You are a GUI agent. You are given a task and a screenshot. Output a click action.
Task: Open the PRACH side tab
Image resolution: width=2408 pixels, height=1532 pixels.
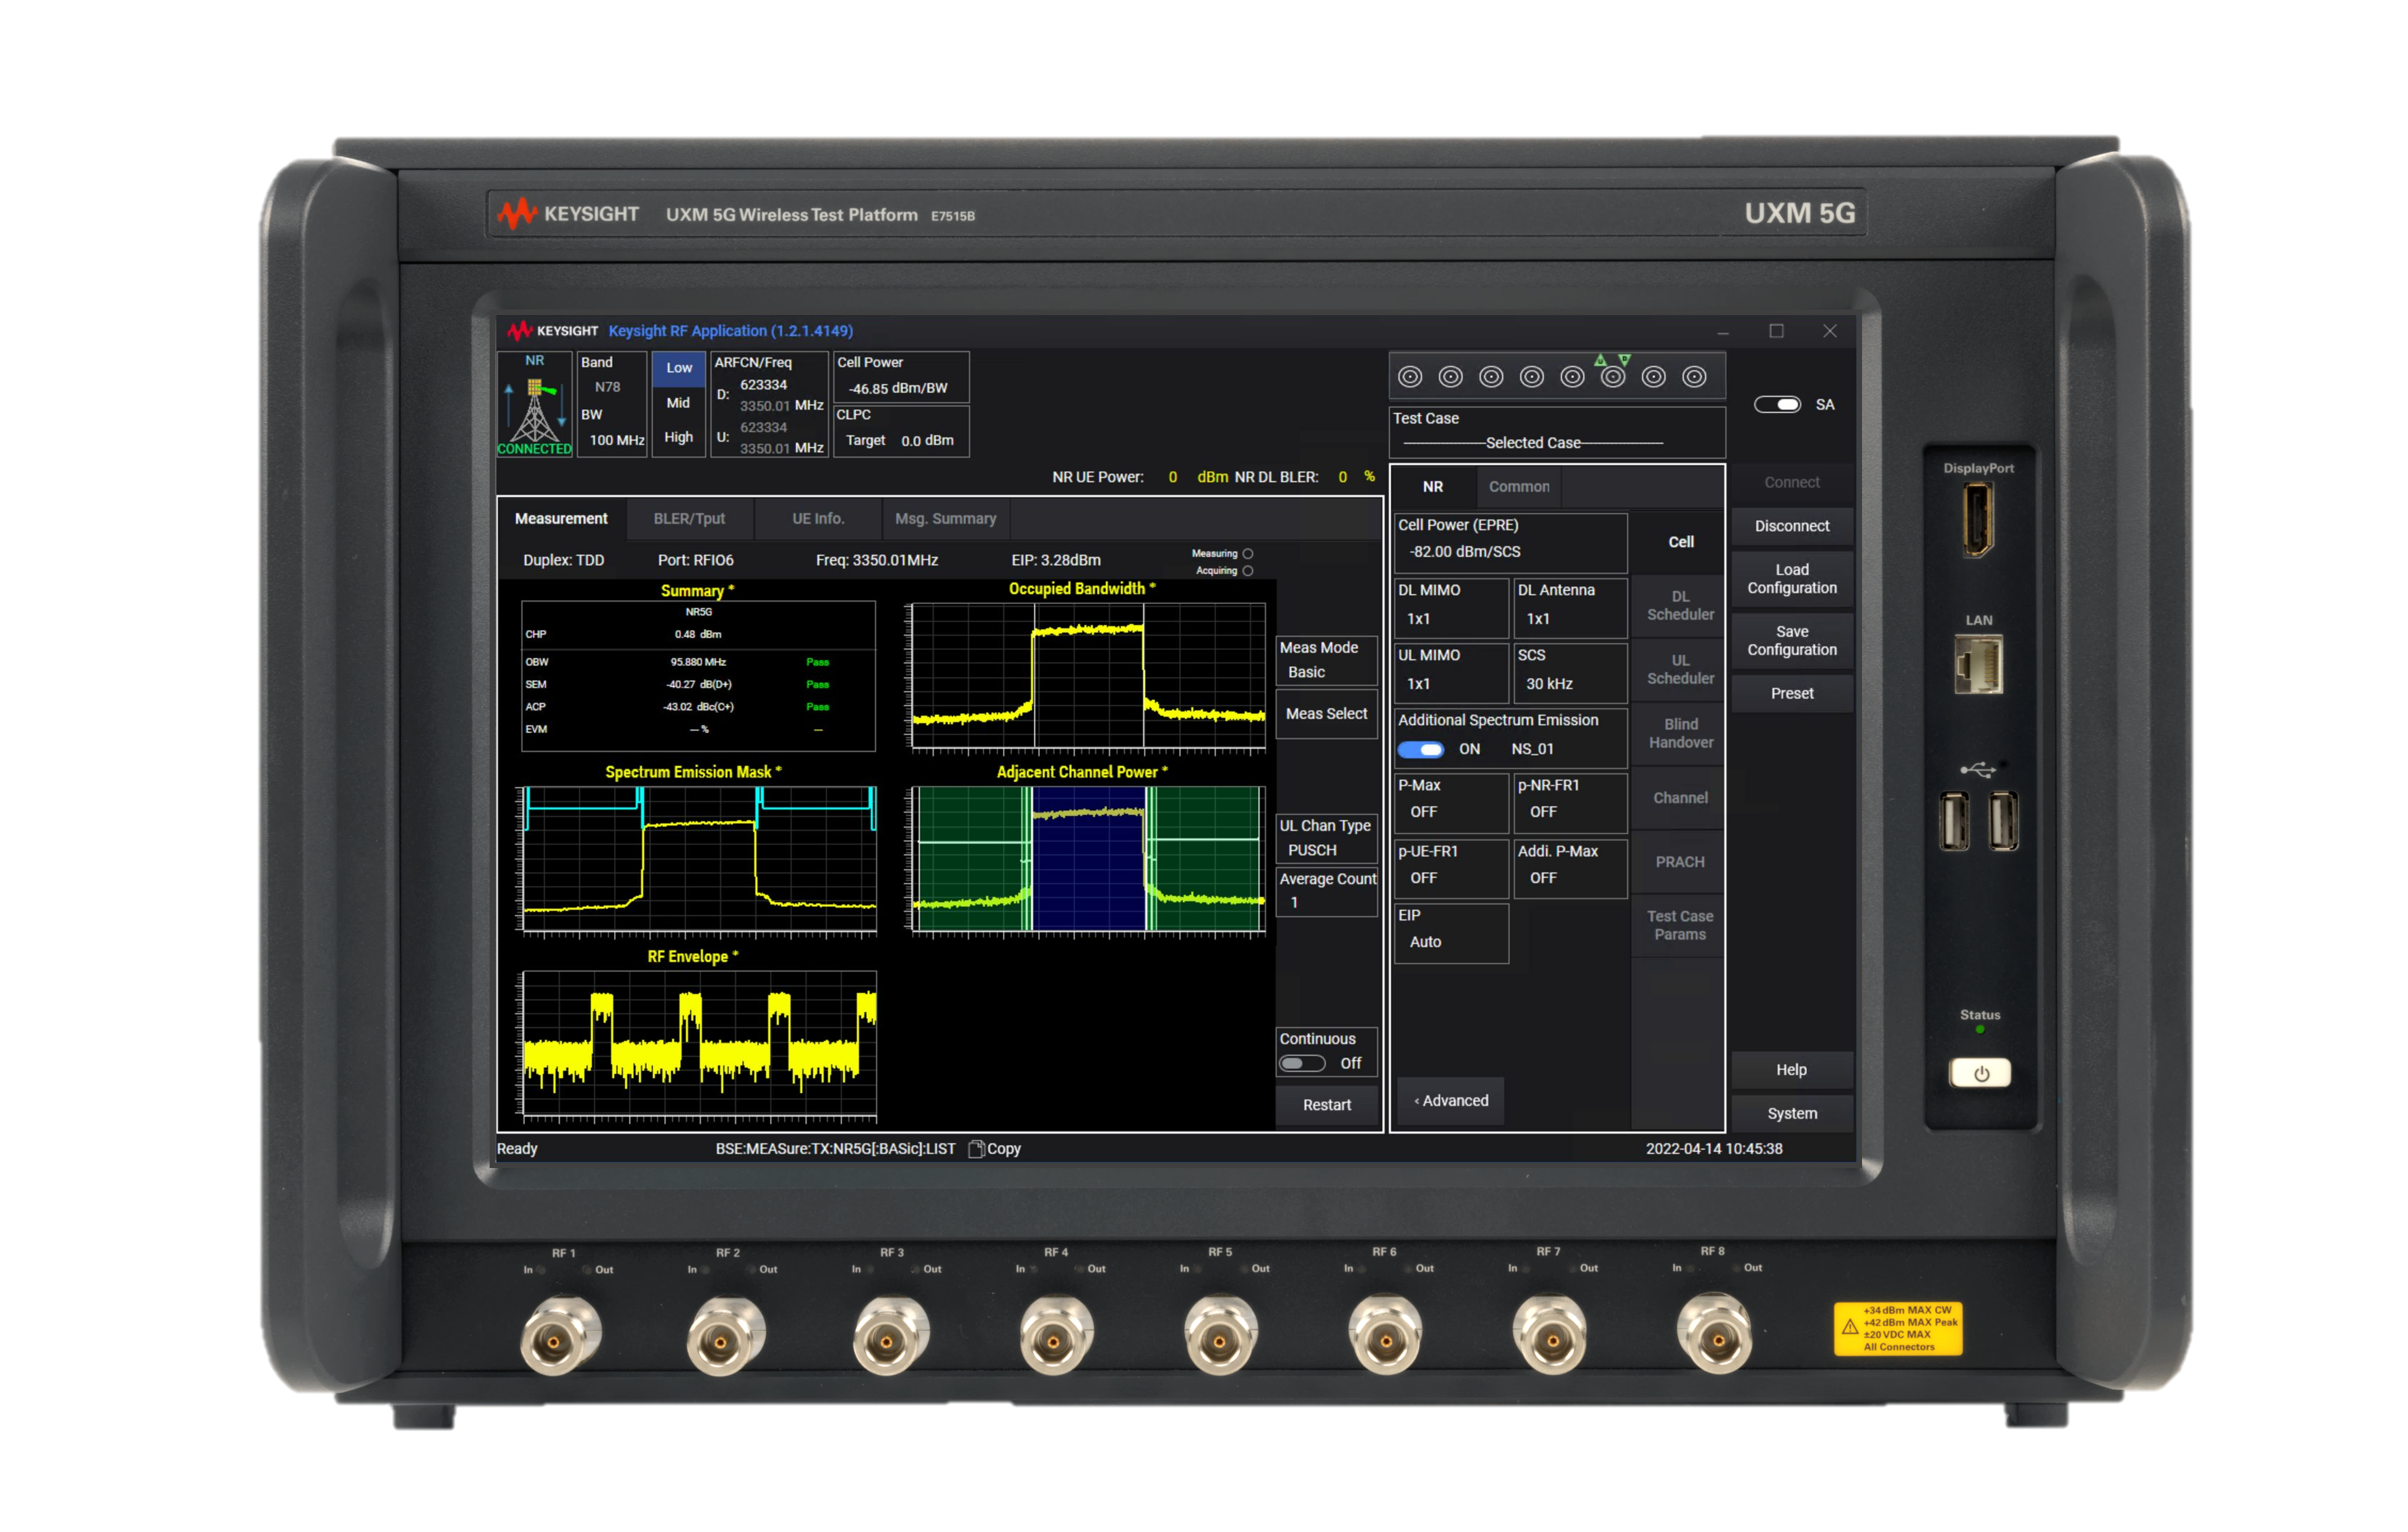point(1680,862)
